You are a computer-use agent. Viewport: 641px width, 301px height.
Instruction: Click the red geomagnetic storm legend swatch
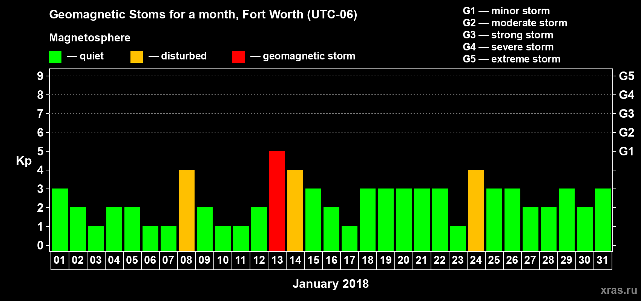pos(238,57)
